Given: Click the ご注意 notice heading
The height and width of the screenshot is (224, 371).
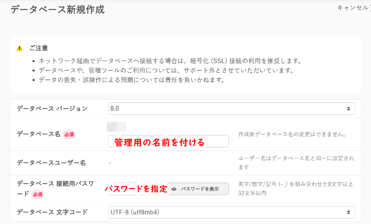Looking at the screenshot, I should (38, 48).
